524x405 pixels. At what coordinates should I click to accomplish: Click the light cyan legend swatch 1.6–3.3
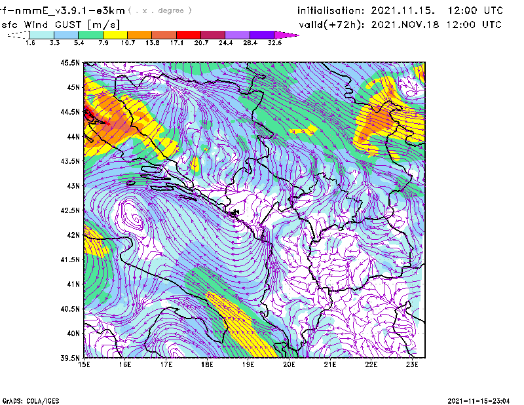click(42, 35)
